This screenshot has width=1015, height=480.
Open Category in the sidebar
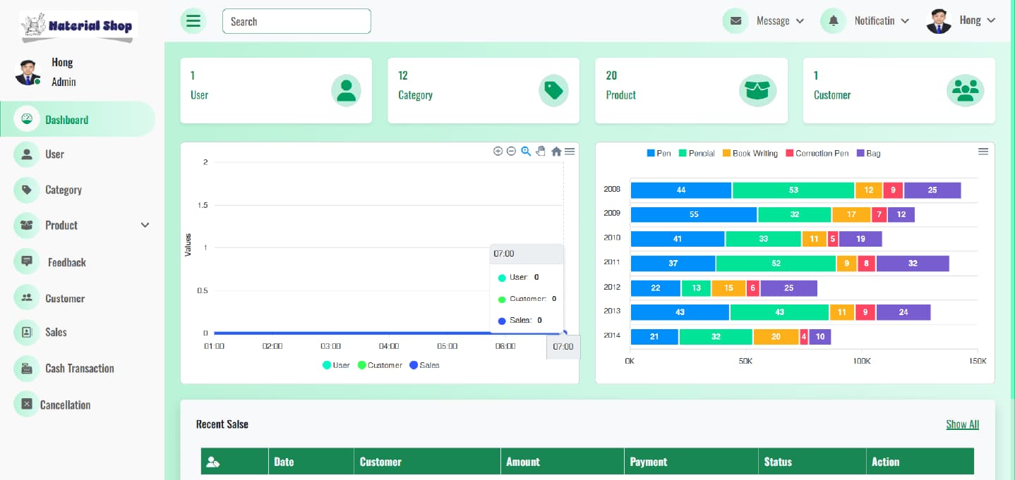pyautogui.click(x=64, y=190)
